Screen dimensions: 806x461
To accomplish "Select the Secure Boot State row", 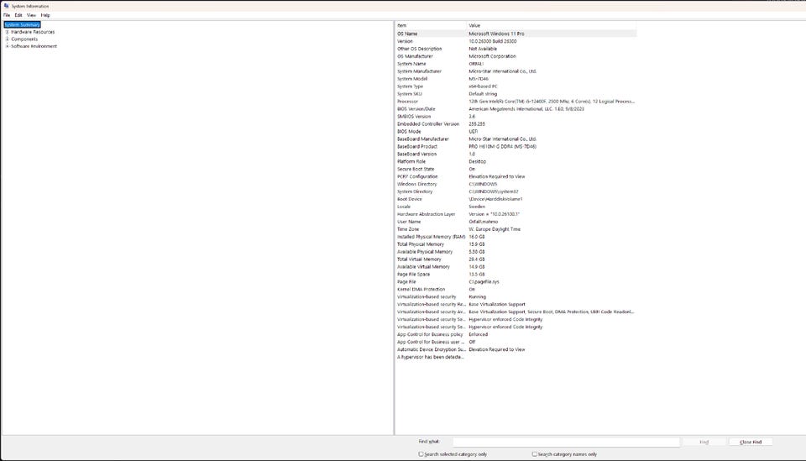I will 516,169.
